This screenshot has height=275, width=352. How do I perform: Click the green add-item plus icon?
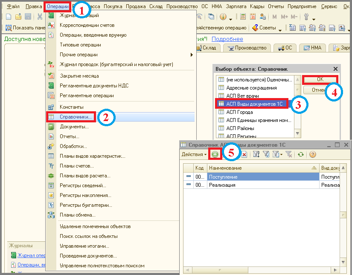(215, 154)
